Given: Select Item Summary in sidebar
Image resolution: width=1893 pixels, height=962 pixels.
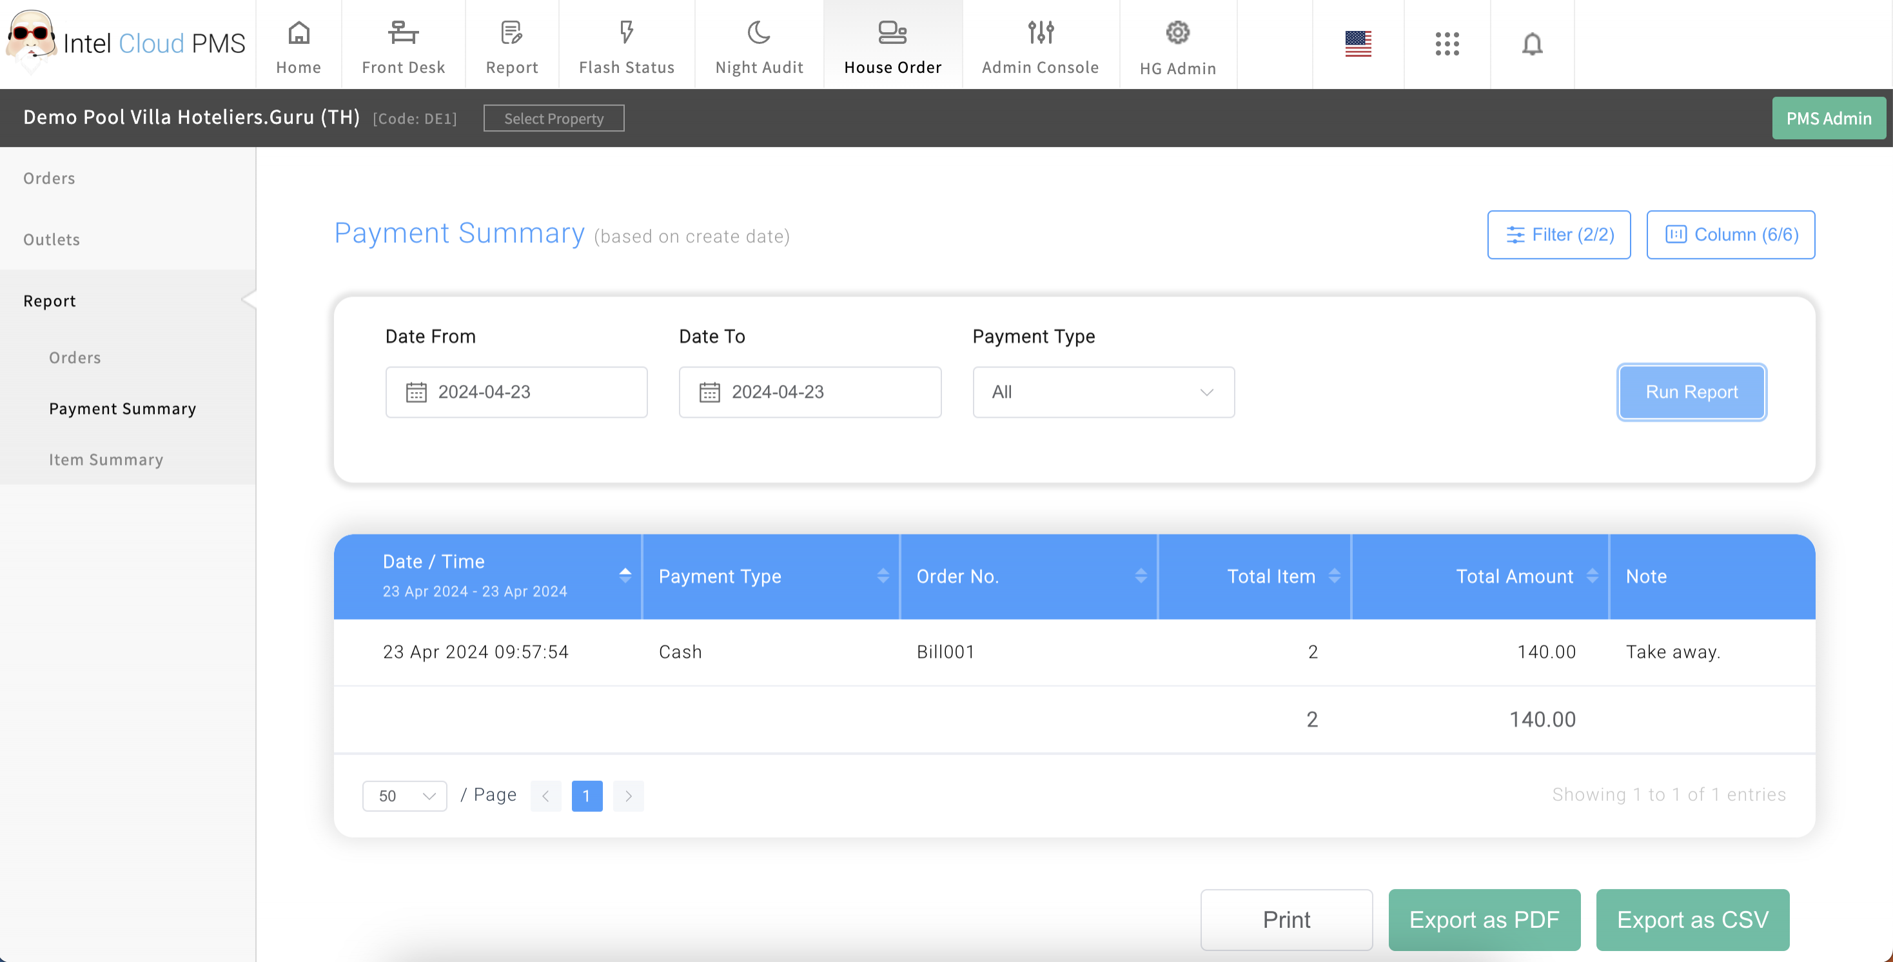Looking at the screenshot, I should pos(106,459).
